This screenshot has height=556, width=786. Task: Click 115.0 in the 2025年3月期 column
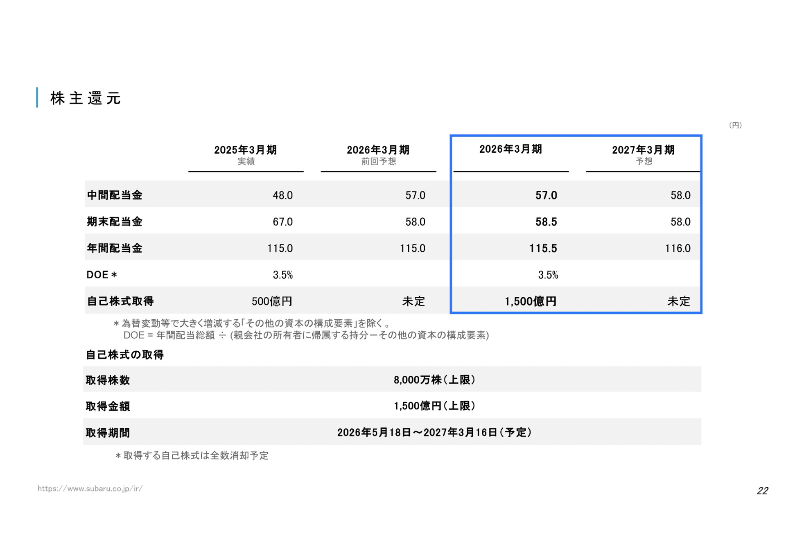click(x=280, y=249)
